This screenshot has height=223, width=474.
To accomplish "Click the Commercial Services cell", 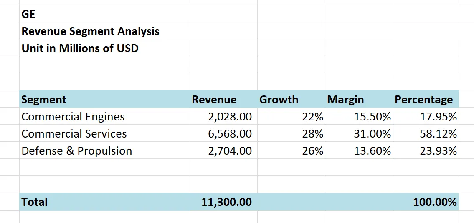I will pyautogui.click(x=74, y=134).
